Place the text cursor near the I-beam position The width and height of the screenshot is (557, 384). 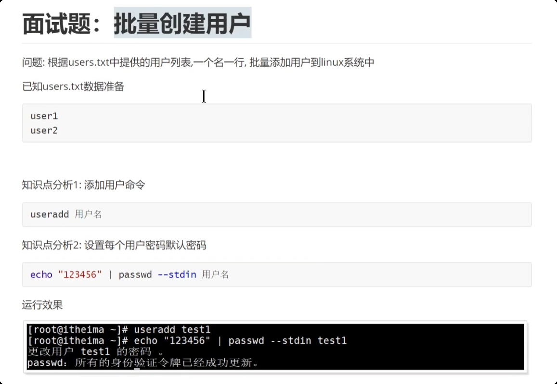point(204,96)
